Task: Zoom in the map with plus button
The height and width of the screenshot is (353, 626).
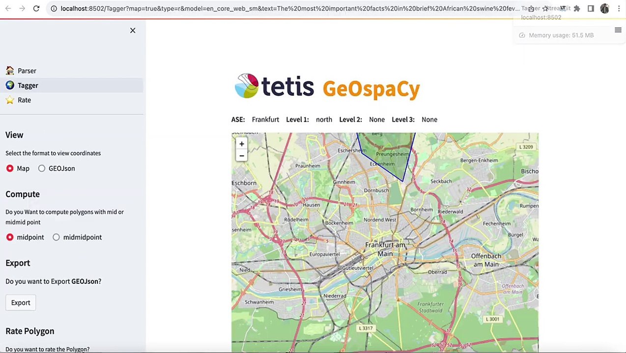Action: click(241, 144)
